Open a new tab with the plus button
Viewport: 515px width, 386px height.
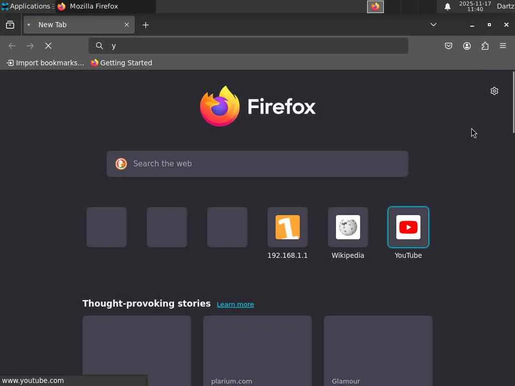coord(145,25)
